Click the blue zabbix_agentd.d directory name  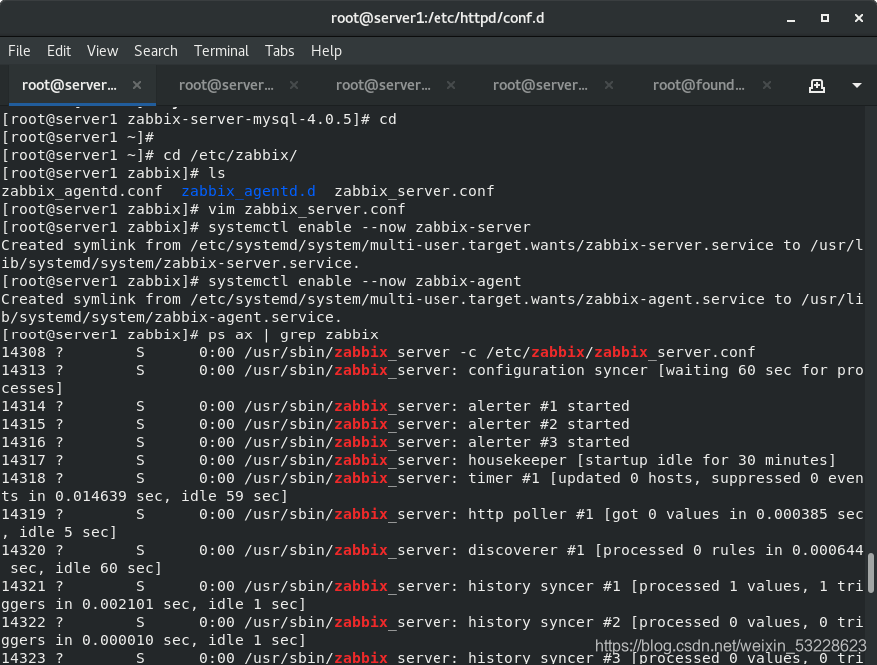coord(248,191)
